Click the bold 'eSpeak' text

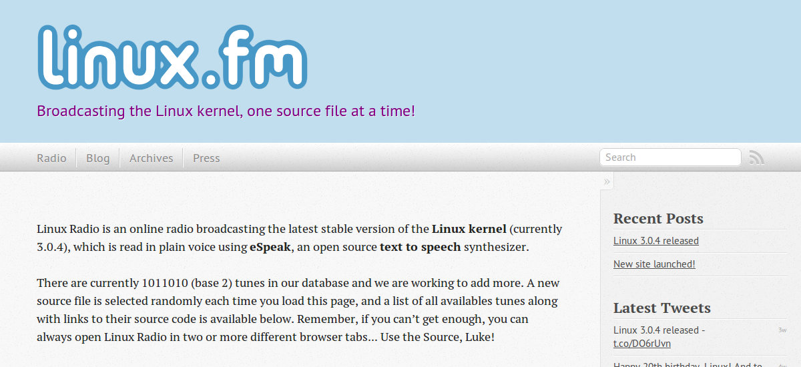coord(270,247)
